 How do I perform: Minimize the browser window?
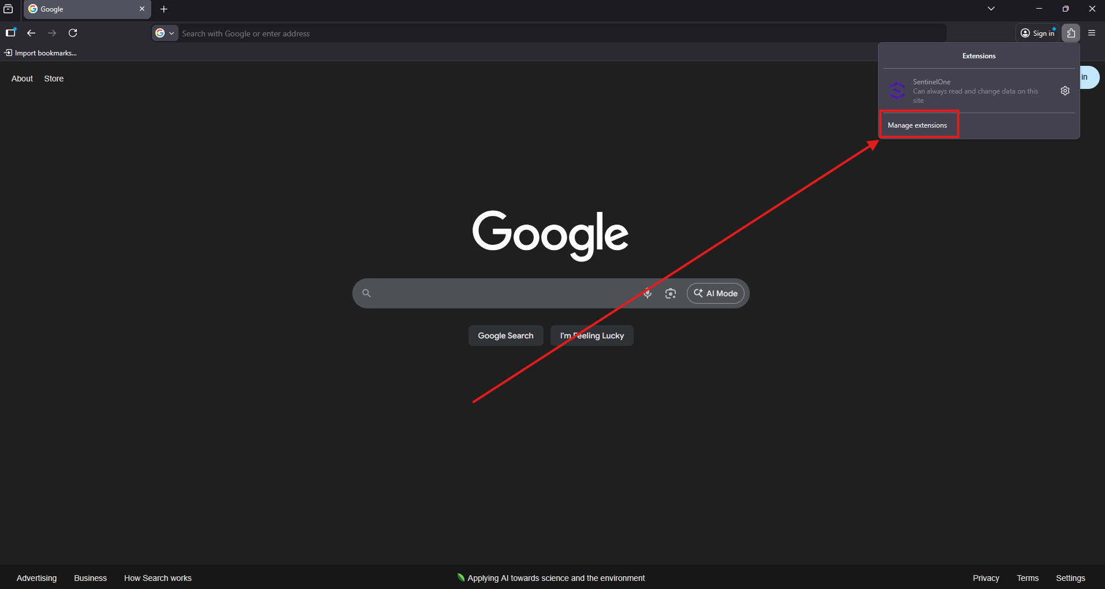pyautogui.click(x=1039, y=9)
